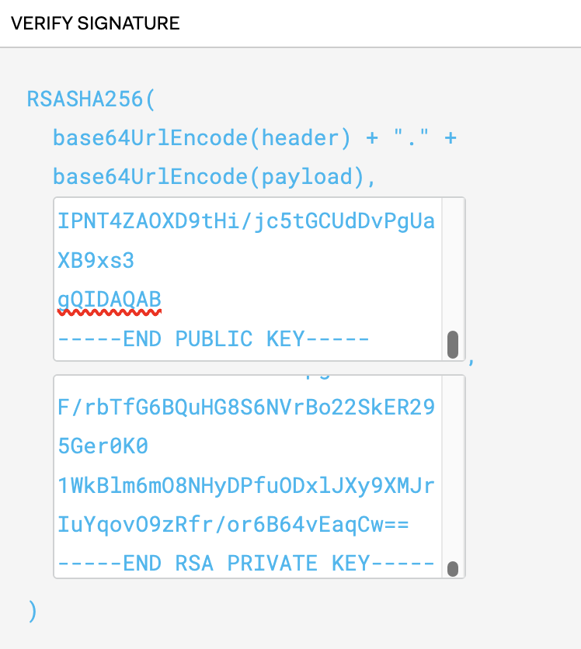
Task: Click the private key box scrollbar thumb
Action: point(453,568)
